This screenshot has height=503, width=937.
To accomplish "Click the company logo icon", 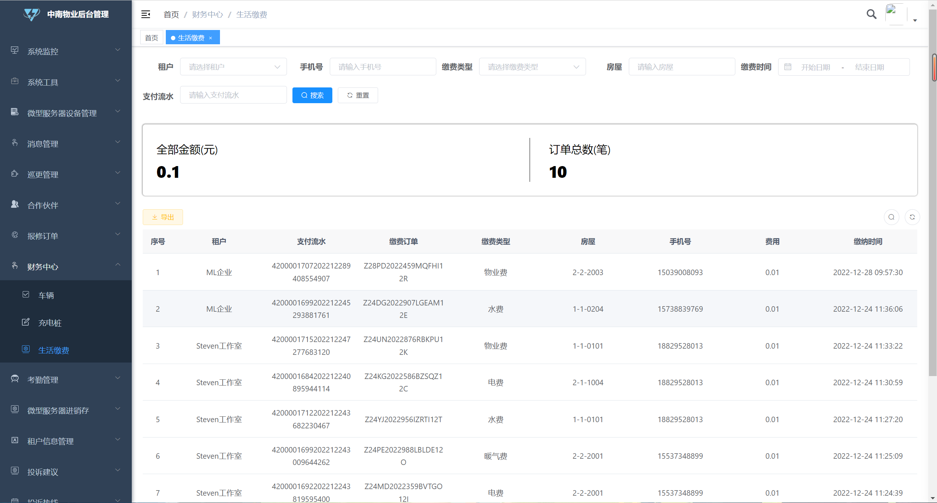I will tap(32, 14).
